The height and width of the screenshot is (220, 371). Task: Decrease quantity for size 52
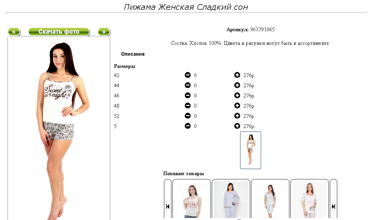click(x=188, y=116)
